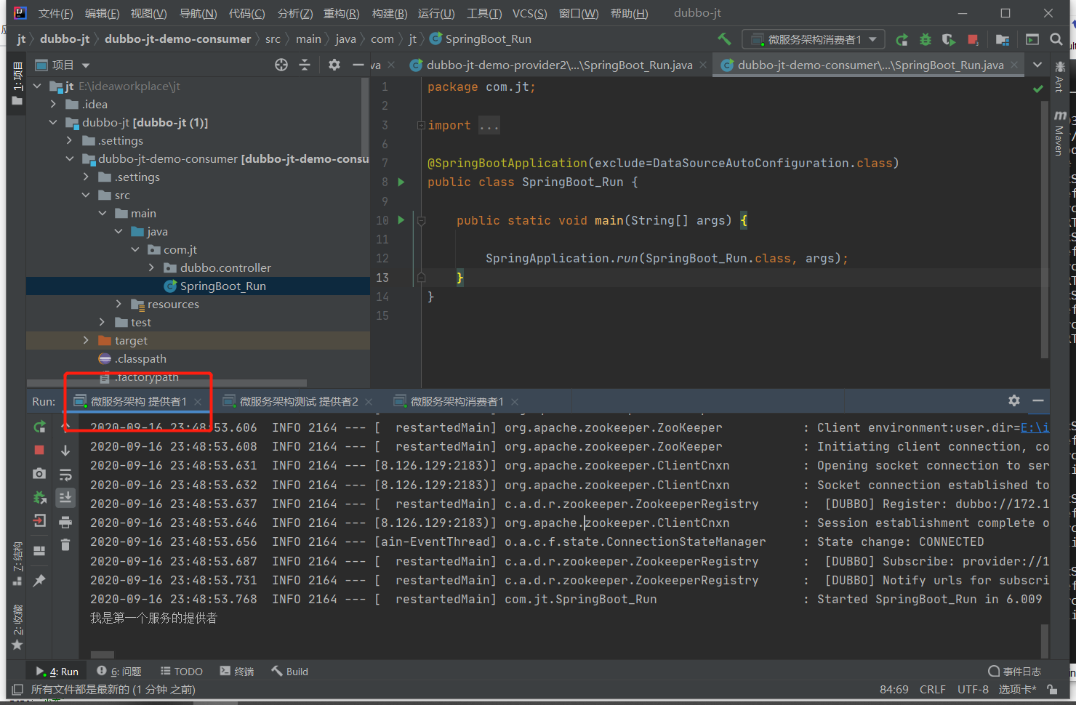
Task: Expand the resources folder
Action: pyautogui.click(x=119, y=304)
